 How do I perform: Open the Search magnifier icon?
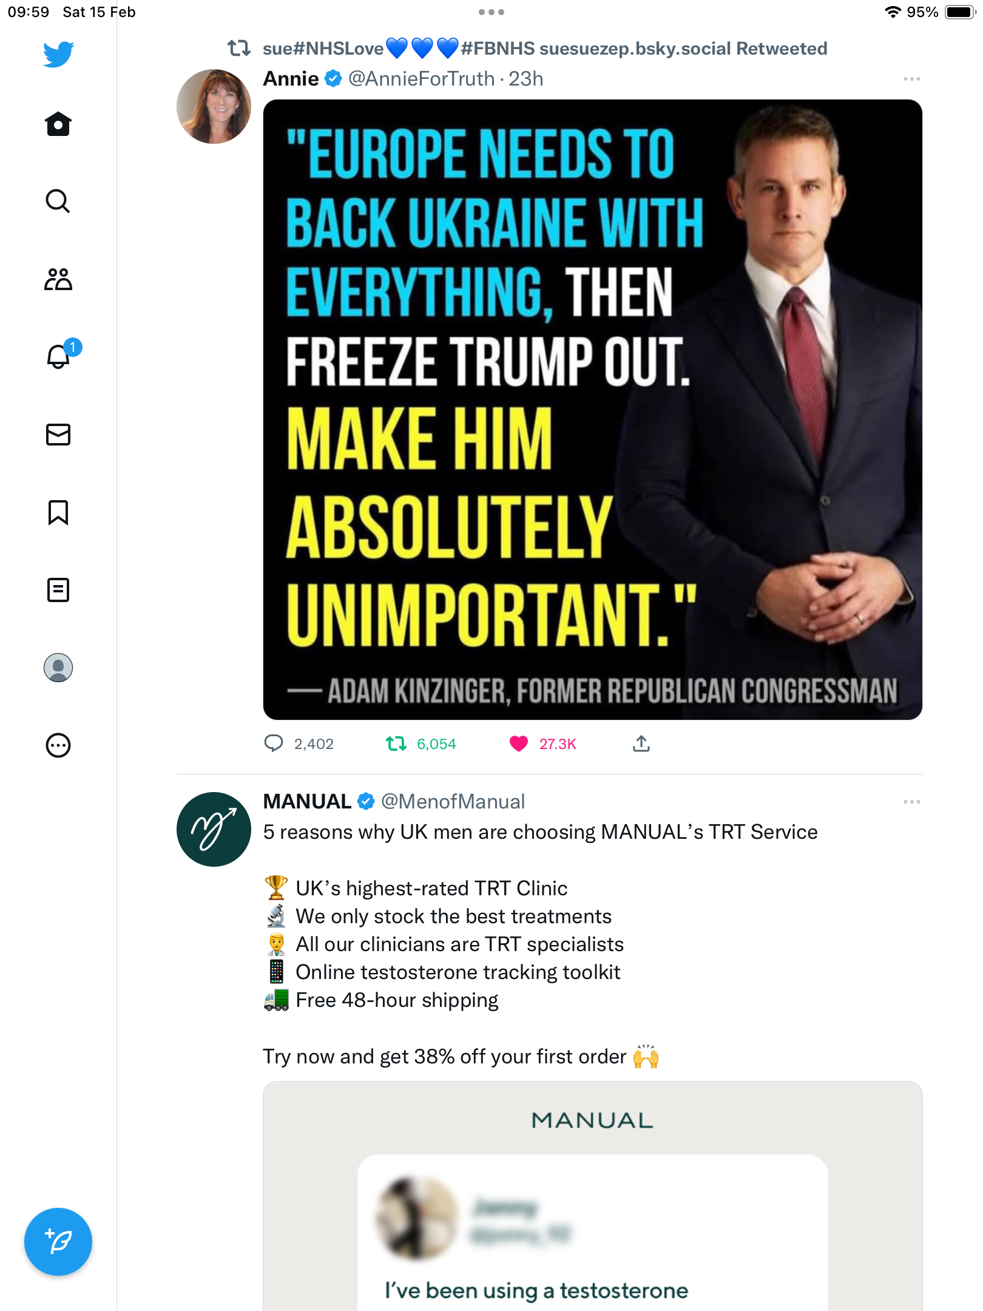[58, 201]
